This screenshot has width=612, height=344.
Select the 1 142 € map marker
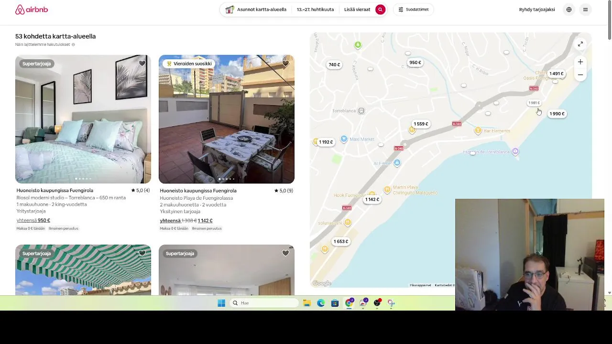pyautogui.click(x=372, y=199)
